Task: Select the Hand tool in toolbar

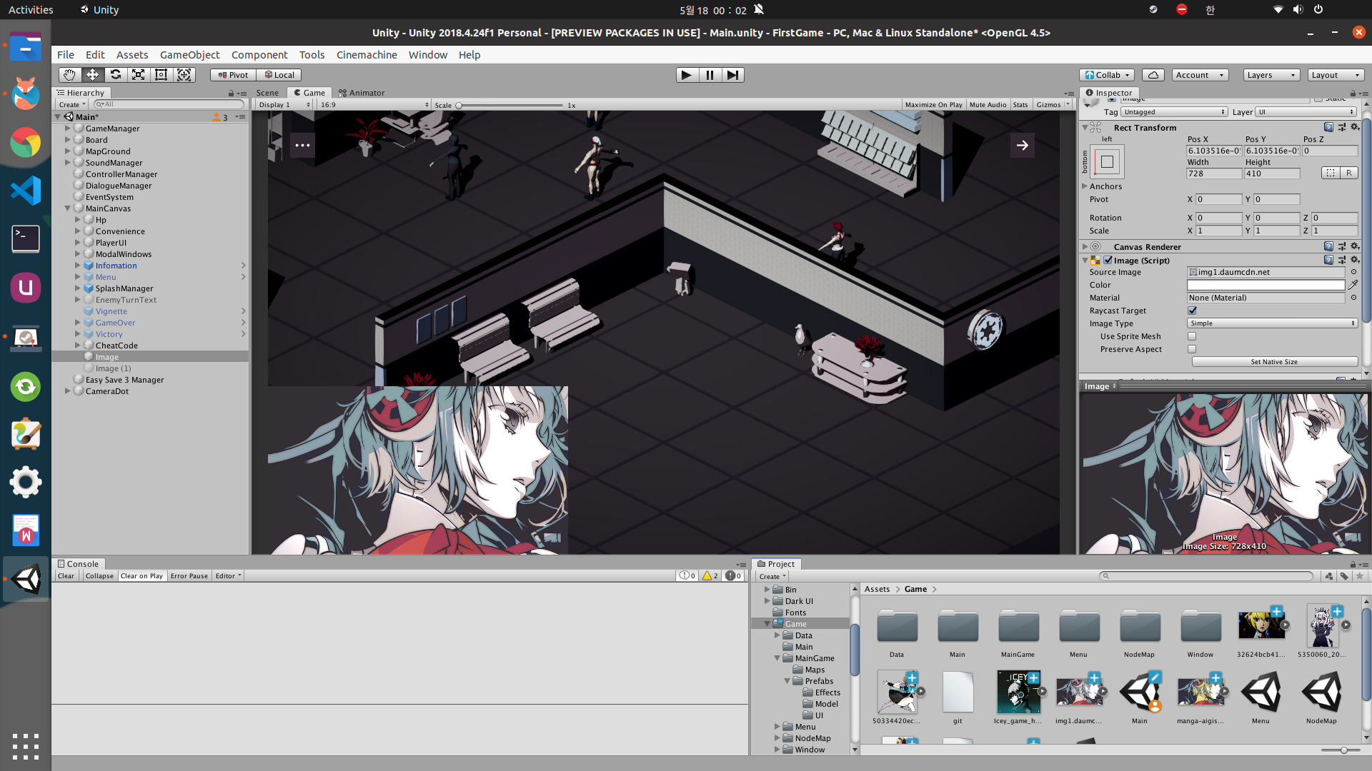Action: 69,75
